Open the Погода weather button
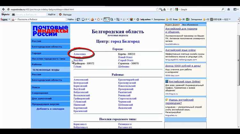240x134 pixels. point(65,14)
